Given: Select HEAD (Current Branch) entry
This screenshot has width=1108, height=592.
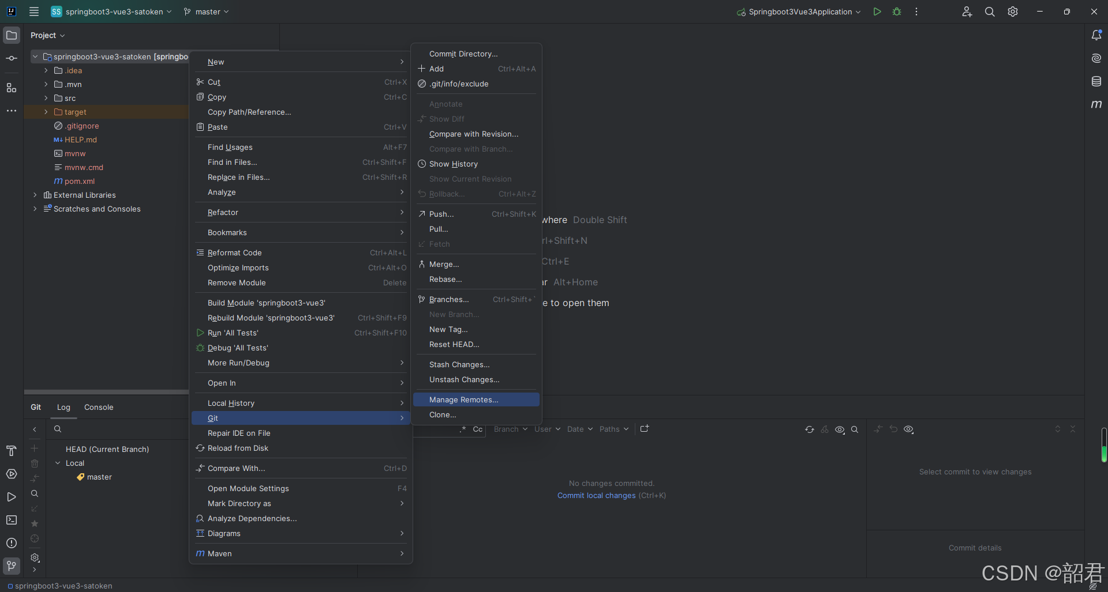Looking at the screenshot, I should [107, 449].
